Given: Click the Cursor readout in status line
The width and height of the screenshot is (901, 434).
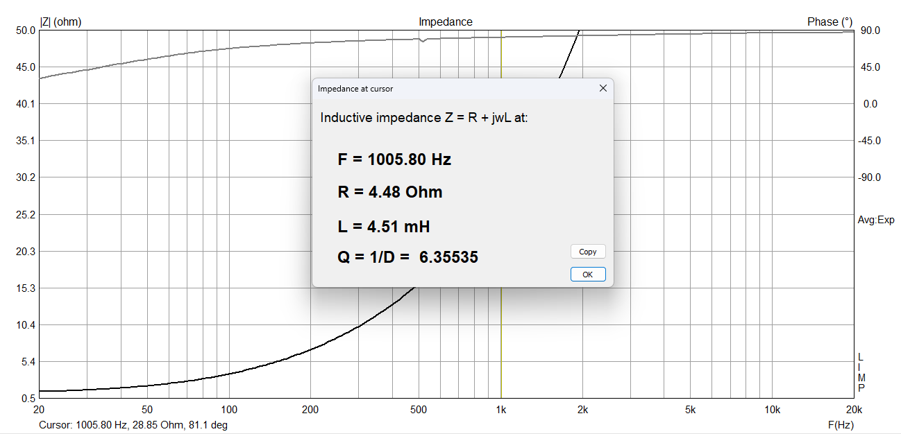Looking at the screenshot, I should [x=133, y=425].
